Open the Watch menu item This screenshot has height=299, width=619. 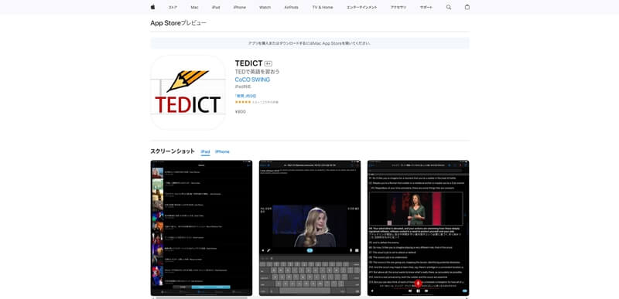coord(265,8)
